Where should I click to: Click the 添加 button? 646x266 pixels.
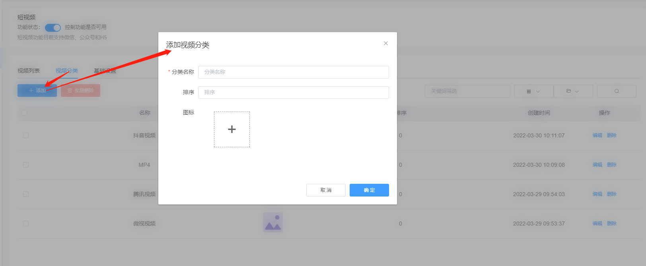37,91
